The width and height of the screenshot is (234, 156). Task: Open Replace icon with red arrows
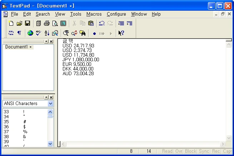point(74,33)
